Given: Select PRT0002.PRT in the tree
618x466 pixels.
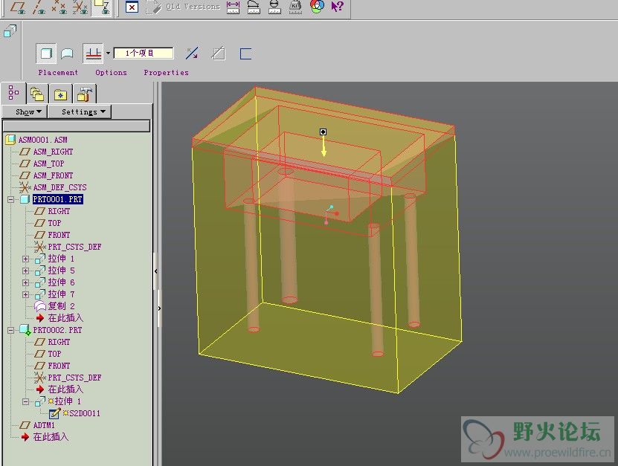Looking at the screenshot, I should (57, 330).
